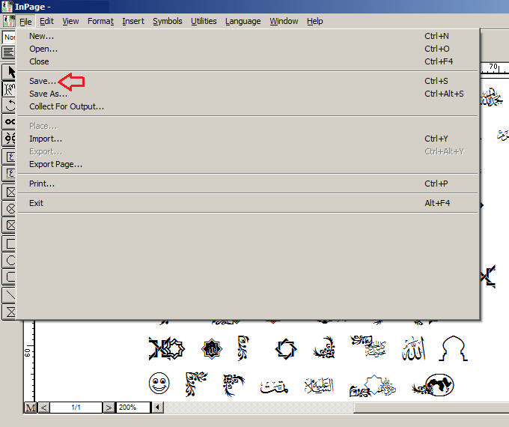Screen dimensions: 509x427
Task: Select Export Page... option
Action: pyautogui.click(x=55, y=164)
